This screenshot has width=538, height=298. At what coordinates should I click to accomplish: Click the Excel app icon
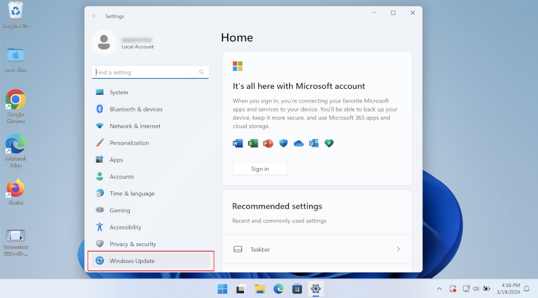(253, 144)
